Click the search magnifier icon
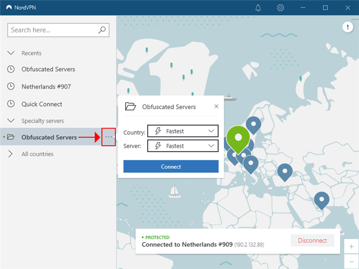 [x=102, y=30]
